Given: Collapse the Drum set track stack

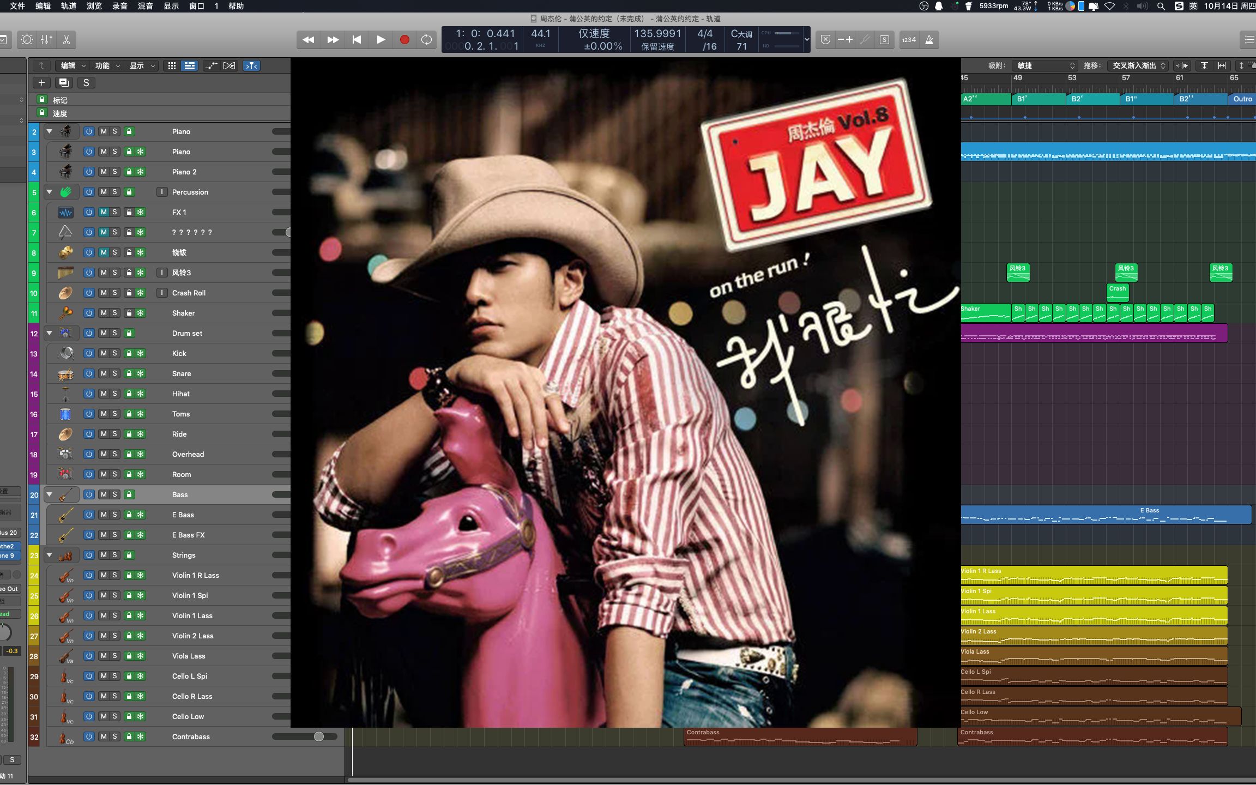Looking at the screenshot, I should click(x=50, y=333).
